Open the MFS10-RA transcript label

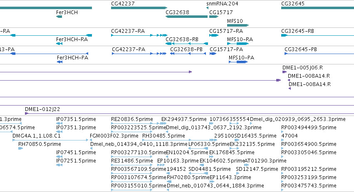(240, 39)
